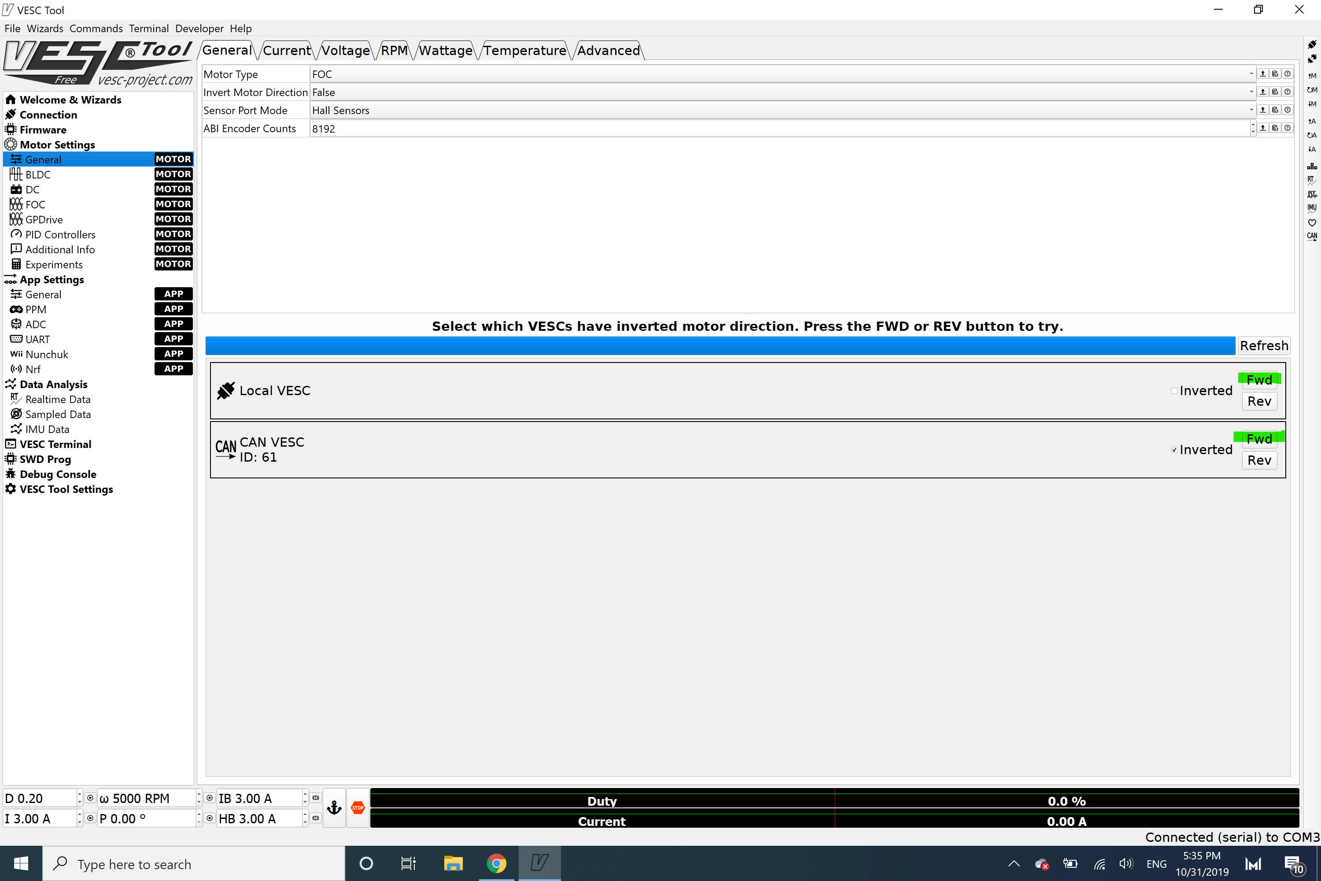The height and width of the screenshot is (881, 1321).
Task: Click Windows Start button
Action: click(x=21, y=863)
